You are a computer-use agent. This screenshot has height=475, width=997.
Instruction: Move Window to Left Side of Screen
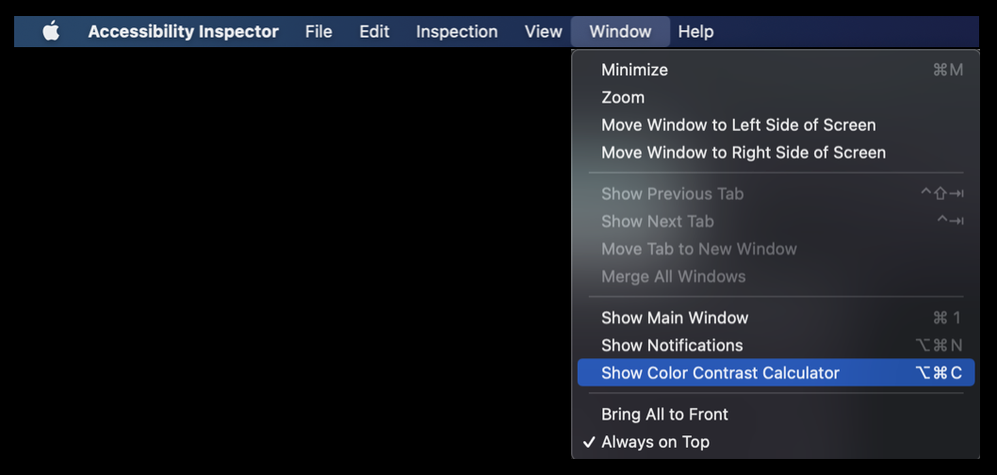tap(776, 124)
